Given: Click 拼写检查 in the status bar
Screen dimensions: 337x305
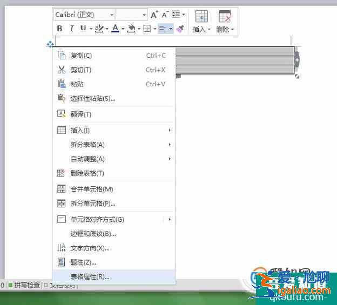Looking at the screenshot, I should [27, 285].
